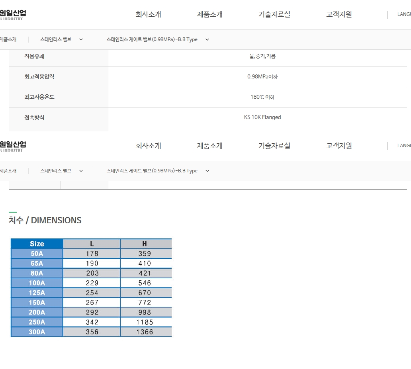Open the LANGUAGE selector in the lower repeated header
Viewport: 411px width, 369px height.
coord(404,146)
